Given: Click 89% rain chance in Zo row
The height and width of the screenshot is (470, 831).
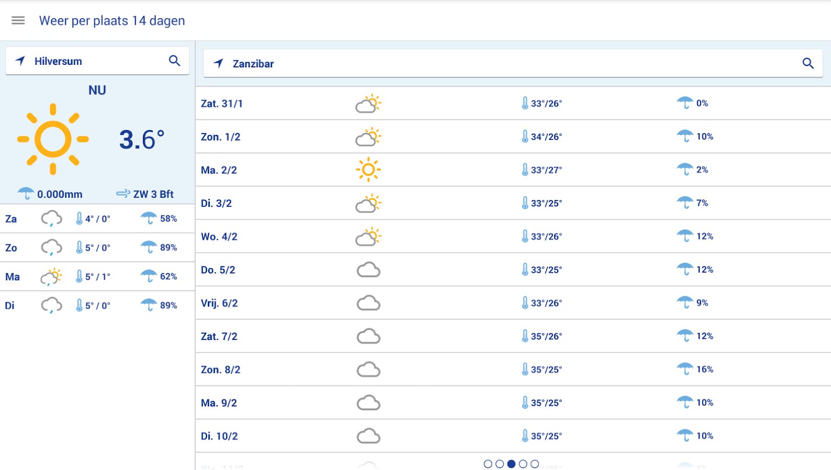Looking at the screenshot, I should (169, 248).
